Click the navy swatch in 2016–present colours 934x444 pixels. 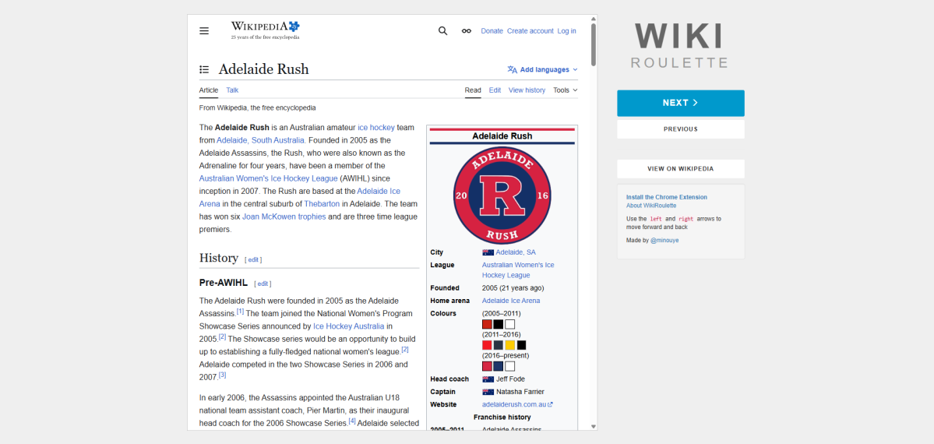[499, 367]
